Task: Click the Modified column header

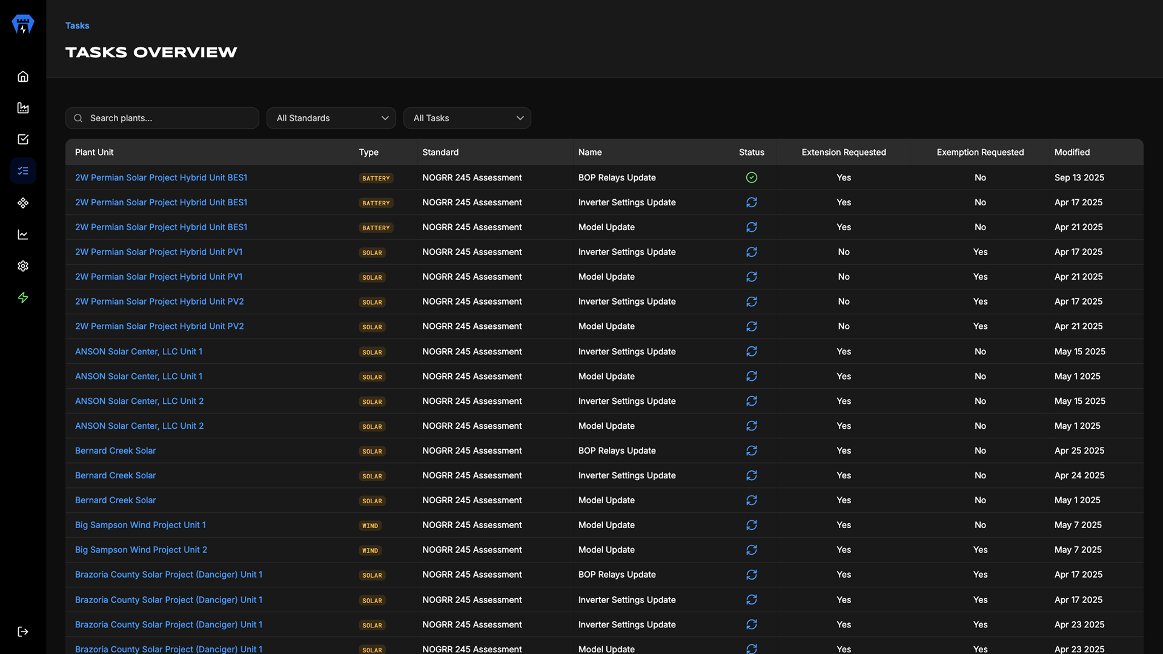Action: 1072,152
